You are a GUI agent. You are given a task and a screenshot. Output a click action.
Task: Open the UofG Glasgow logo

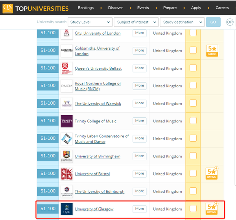click(x=66, y=209)
